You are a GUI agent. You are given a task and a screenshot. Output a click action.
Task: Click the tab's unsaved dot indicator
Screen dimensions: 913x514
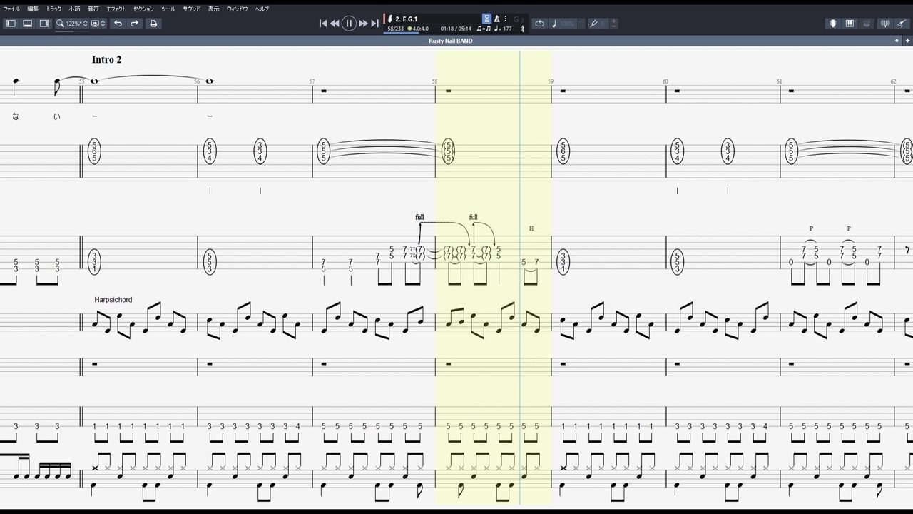point(897,41)
